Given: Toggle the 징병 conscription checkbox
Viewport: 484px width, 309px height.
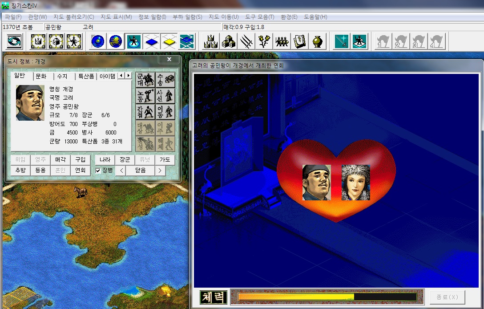Looking at the screenshot, I should pyautogui.click(x=98, y=171).
